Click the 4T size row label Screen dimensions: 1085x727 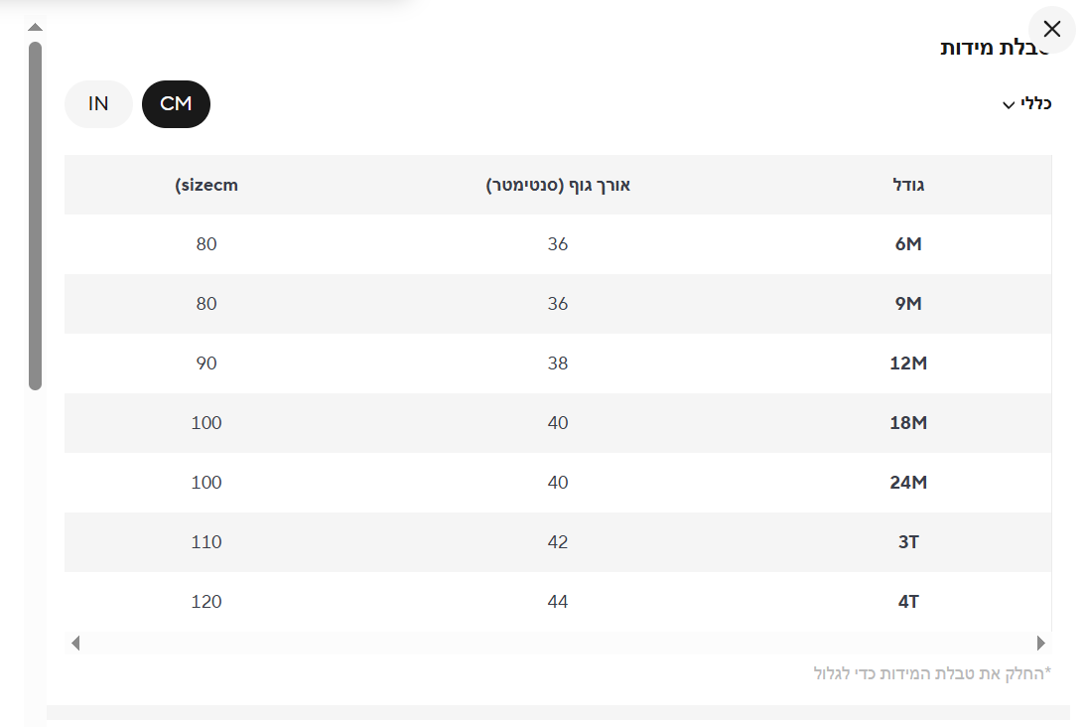[x=908, y=602]
